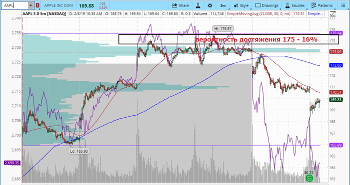Click the red link-group number 1 badge

tap(38, 5)
